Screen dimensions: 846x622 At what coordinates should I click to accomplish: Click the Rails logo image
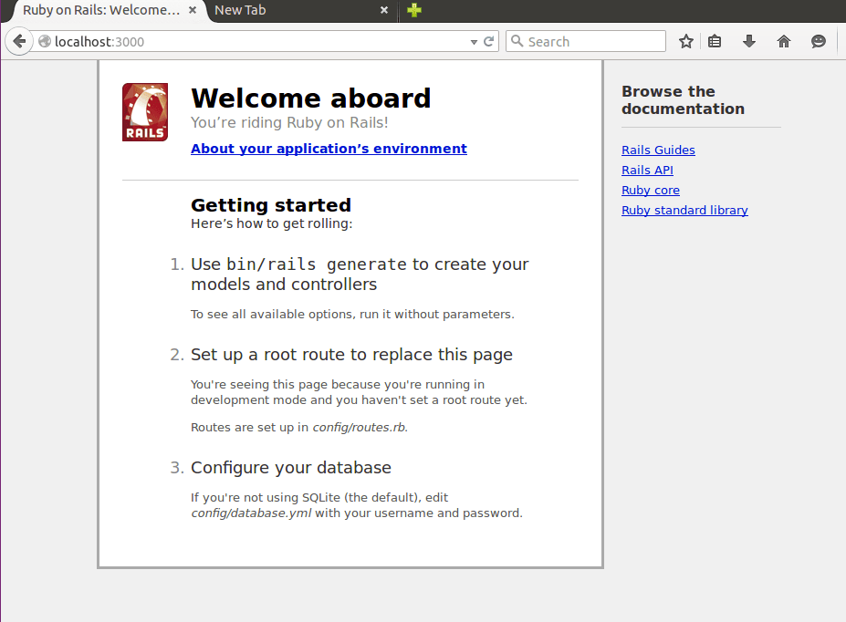144,109
